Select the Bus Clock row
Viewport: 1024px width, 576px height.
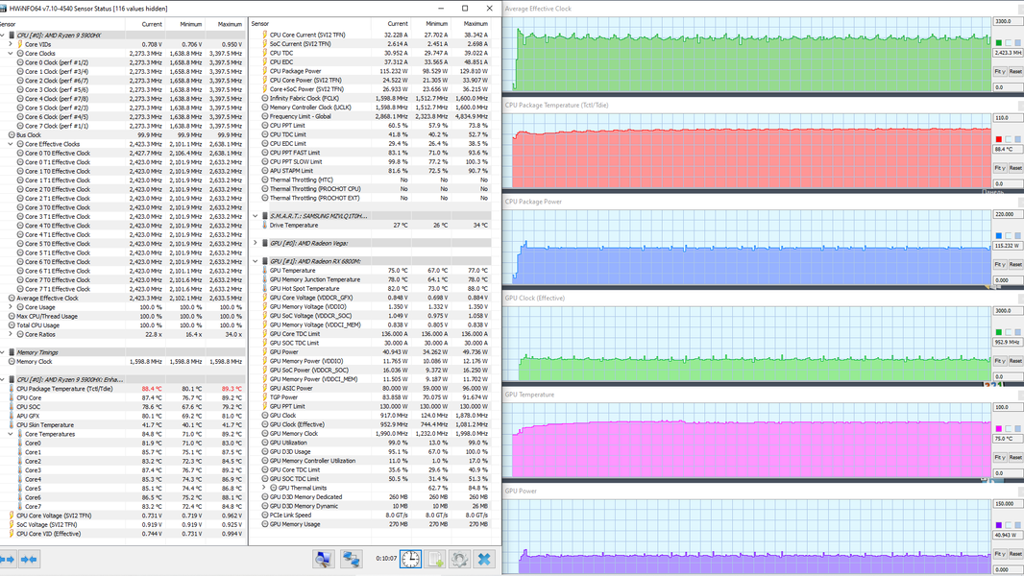[x=122, y=135]
